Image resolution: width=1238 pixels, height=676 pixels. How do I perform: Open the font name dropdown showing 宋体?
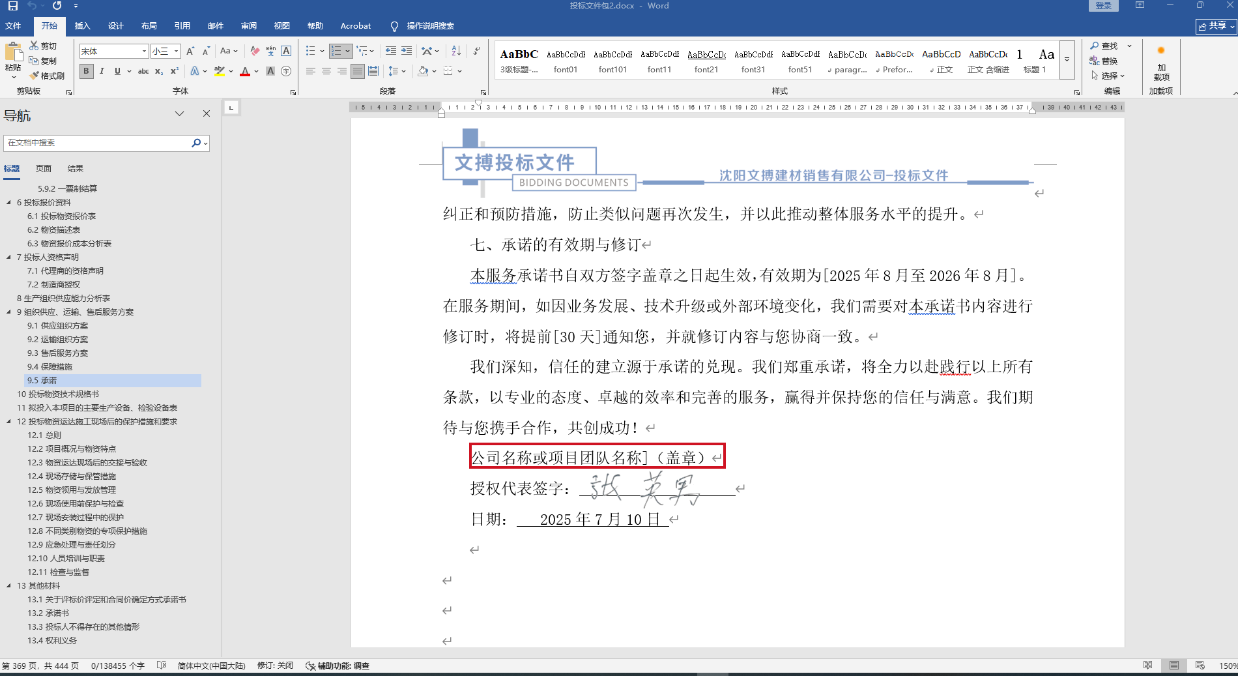coord(144,51)
